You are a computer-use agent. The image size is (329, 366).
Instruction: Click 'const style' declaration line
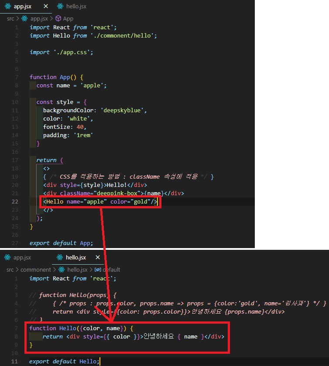pos(62,102)
